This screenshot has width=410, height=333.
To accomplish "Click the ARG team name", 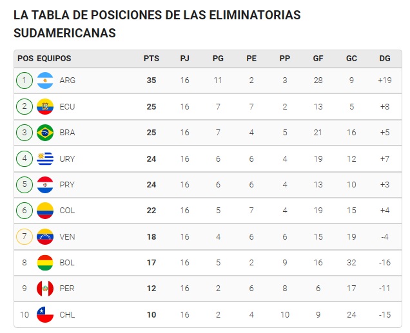I will pyautogui.click(x=67, y=81).
